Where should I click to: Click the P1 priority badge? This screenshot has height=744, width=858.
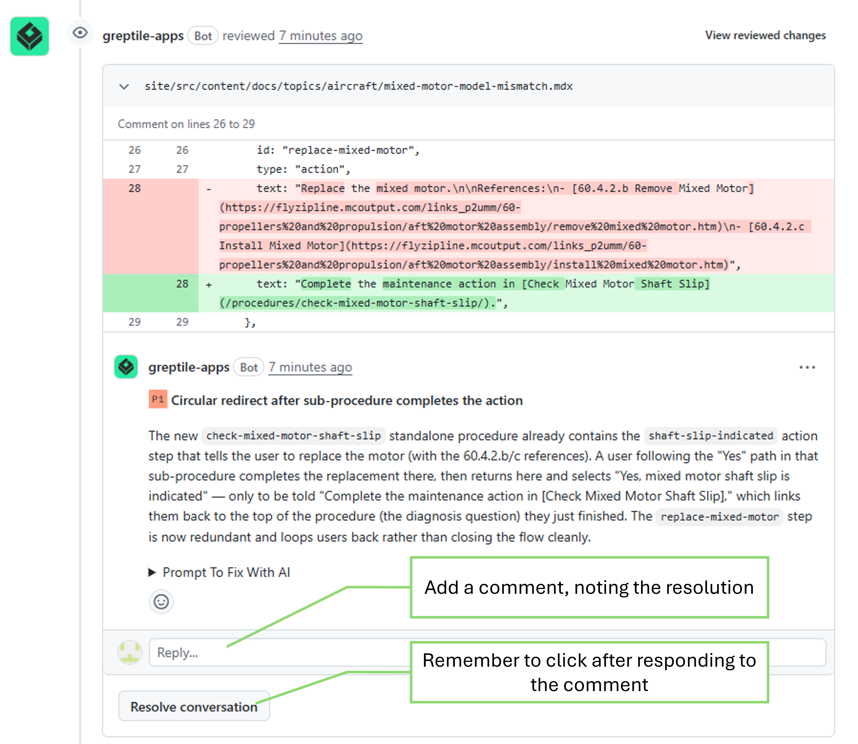point(158,399)
